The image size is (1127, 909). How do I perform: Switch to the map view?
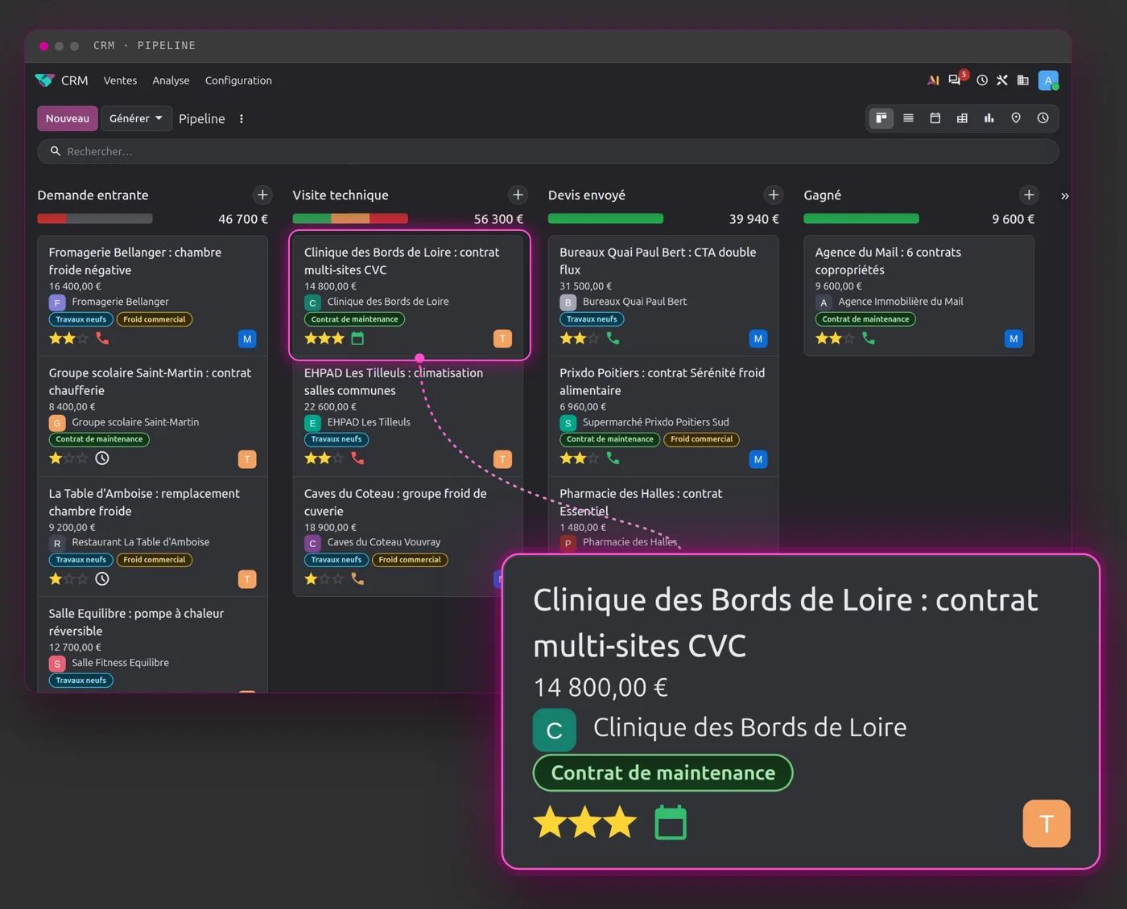tap(1016, 118)
